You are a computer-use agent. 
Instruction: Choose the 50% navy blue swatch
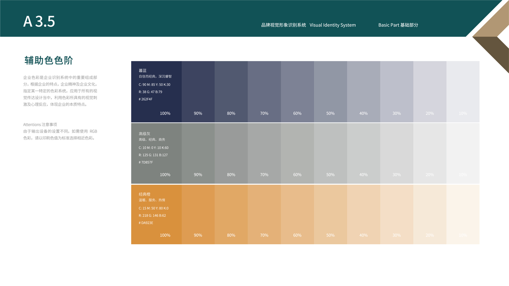(331, 92)
